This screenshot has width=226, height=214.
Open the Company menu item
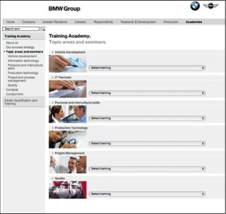click(x=28, y=22)
